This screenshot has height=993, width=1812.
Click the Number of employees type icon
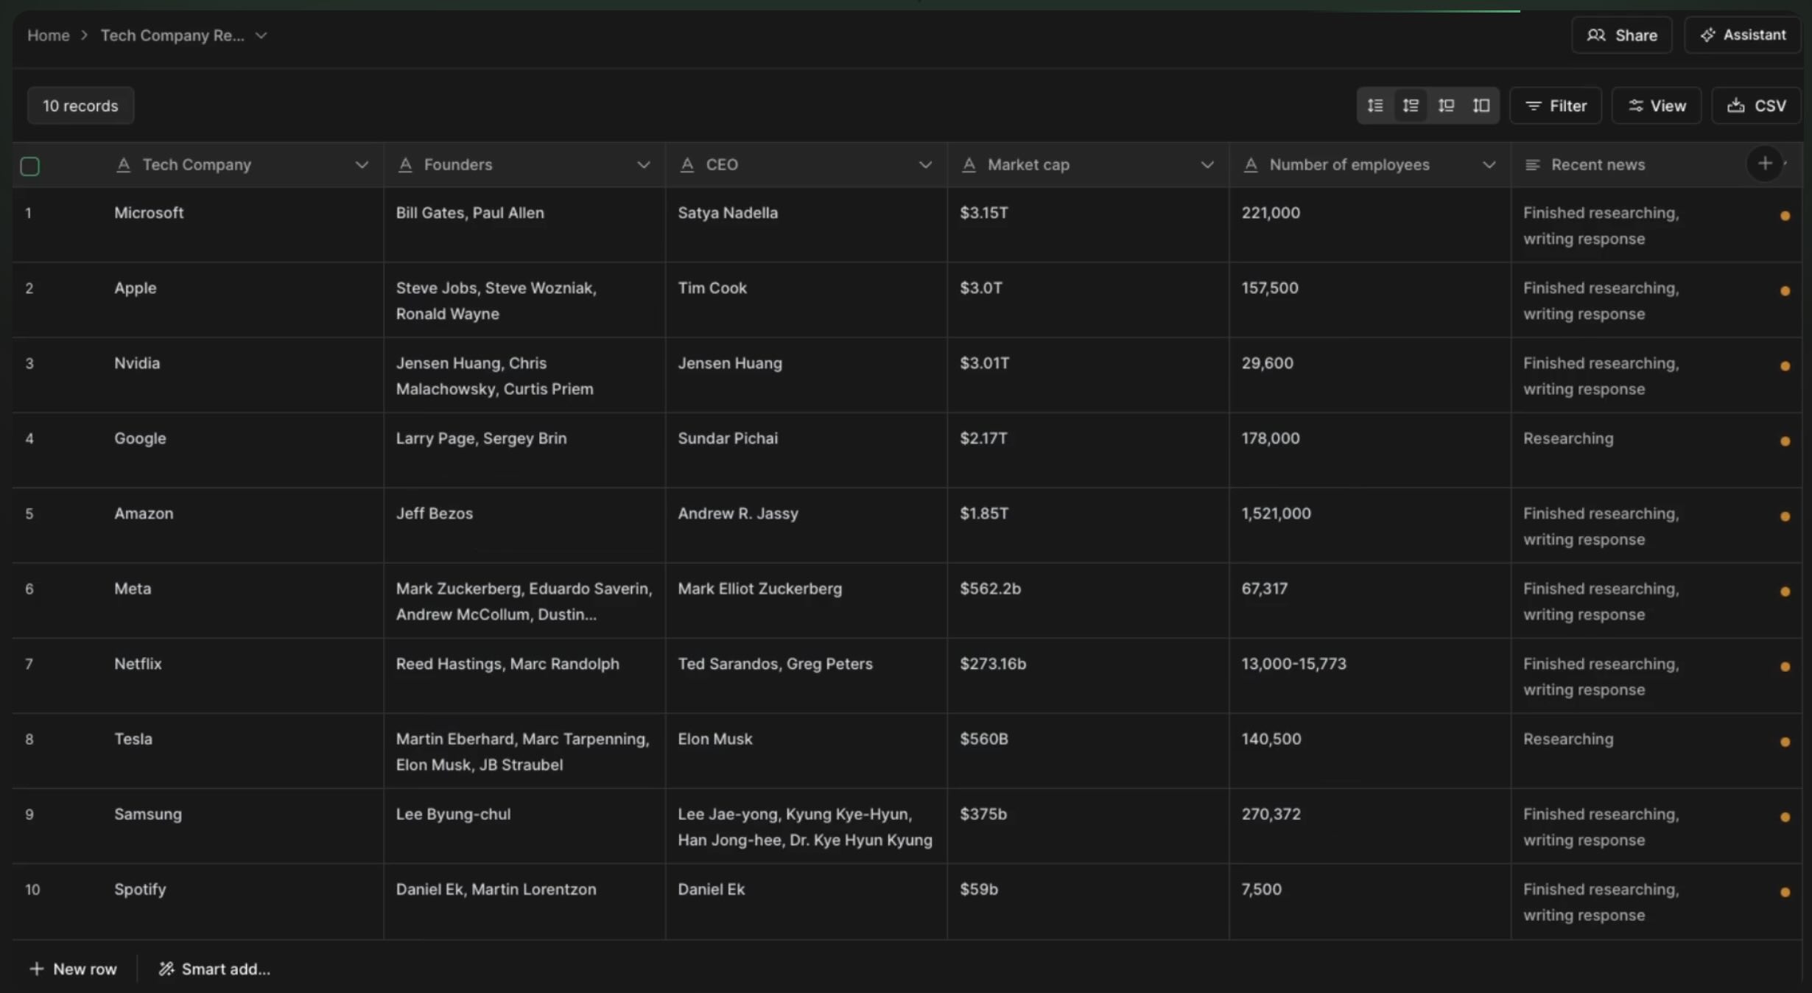click(1251, 165)
